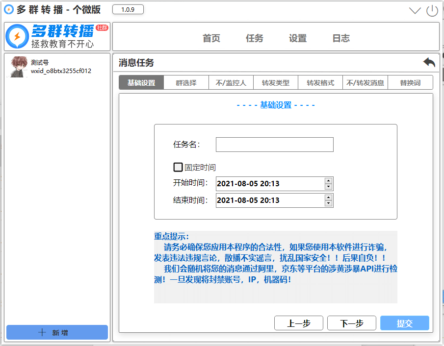Click the 测试号 account name
The image size is (444, 346).
pyautogui.click(x=40, y=62)
